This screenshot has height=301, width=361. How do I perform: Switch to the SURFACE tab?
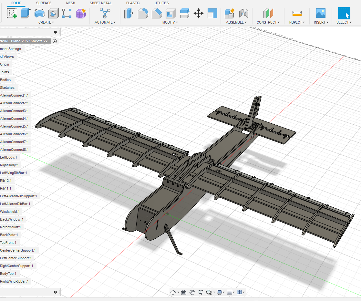click(44, 3)
